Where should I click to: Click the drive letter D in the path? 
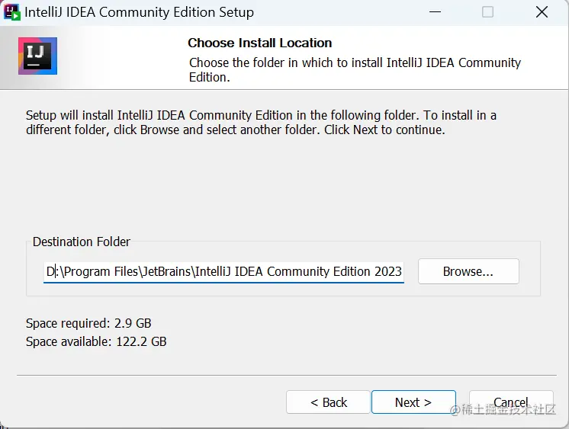[x=50, y=271]
